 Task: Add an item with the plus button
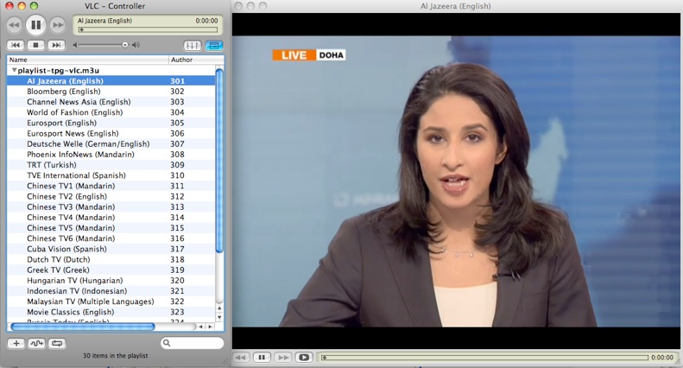point(16,343)
